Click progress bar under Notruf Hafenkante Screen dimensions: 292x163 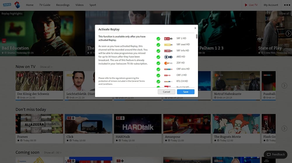click(236, 100)
